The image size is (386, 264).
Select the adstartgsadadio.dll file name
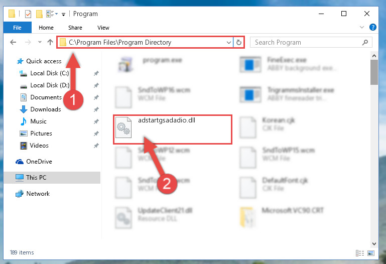tap(167, 120)
